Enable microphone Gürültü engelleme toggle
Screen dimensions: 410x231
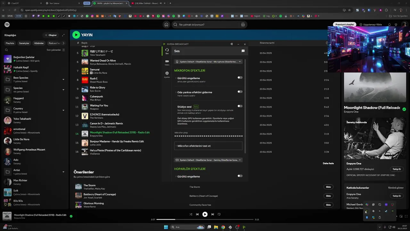(x=240, y=78)
